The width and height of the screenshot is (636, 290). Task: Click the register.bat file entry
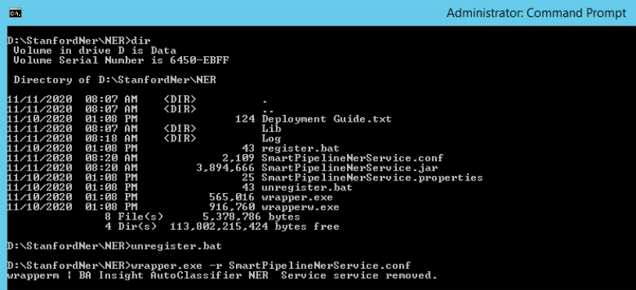click(x=301, y=149)
